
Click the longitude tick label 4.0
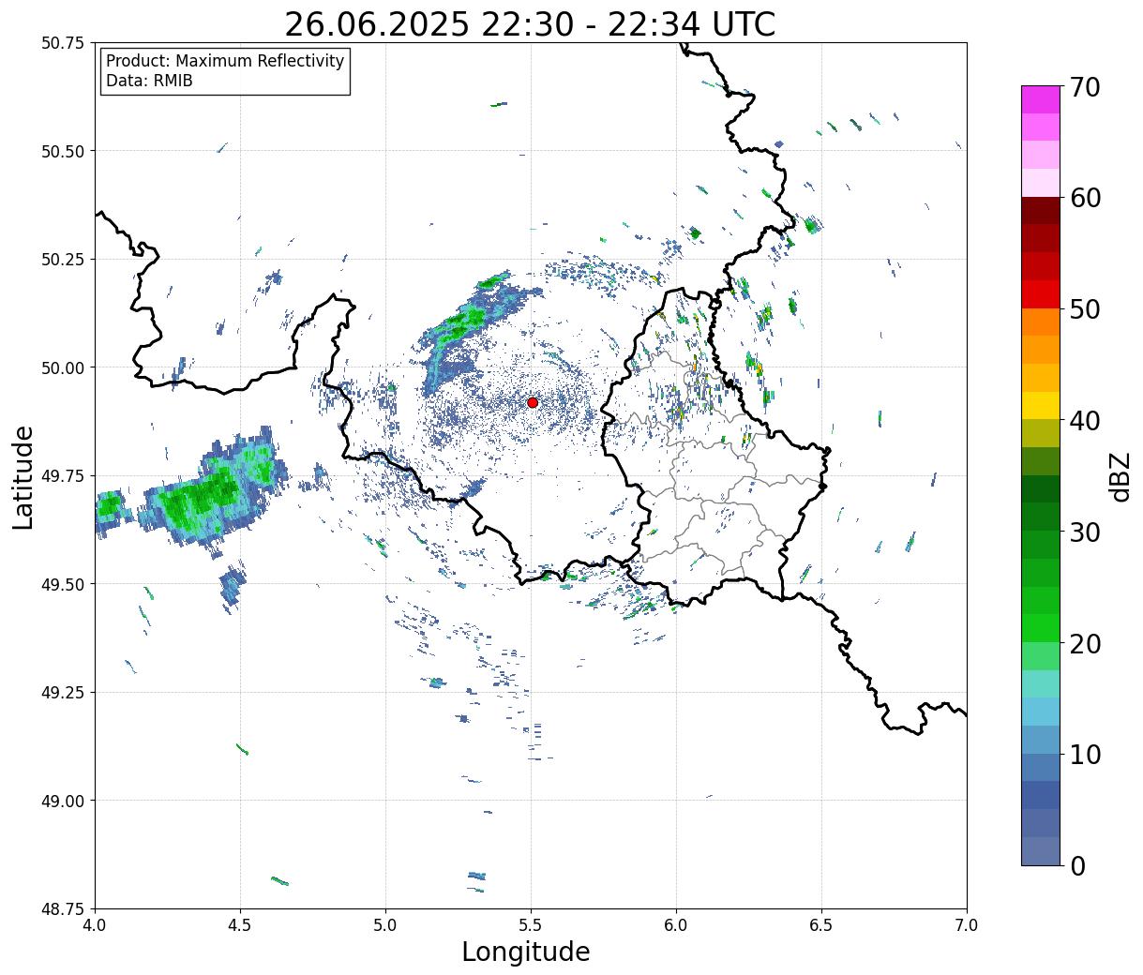pyautogui.click(x=95, y=925)
